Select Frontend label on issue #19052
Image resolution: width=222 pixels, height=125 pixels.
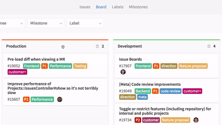(32, 66)
